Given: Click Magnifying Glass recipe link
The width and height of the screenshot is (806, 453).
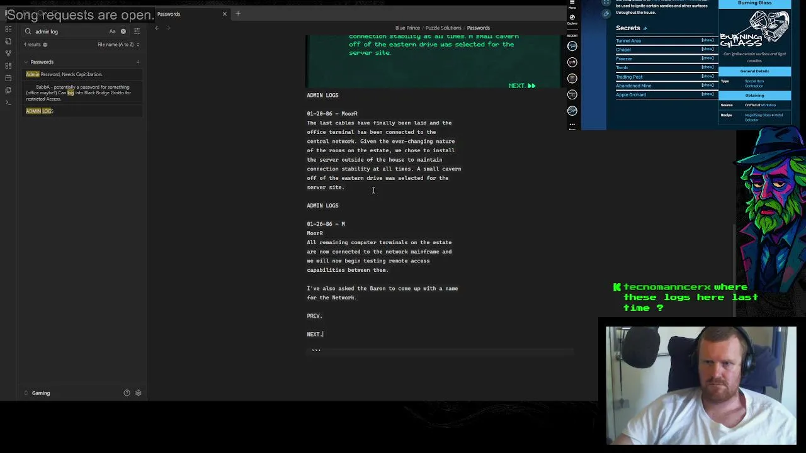Looking at the screenshot, I should point(758,115).
